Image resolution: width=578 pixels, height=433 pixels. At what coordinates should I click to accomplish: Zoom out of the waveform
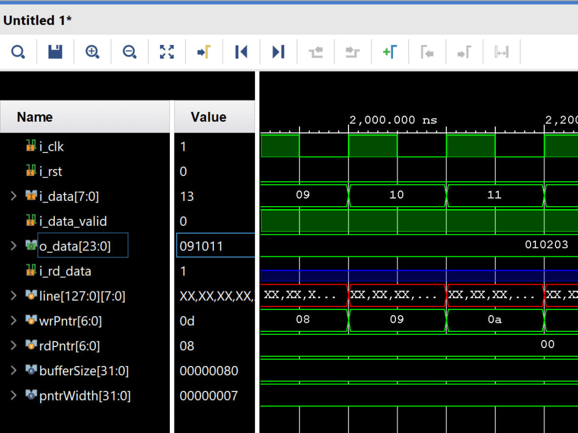129,52
